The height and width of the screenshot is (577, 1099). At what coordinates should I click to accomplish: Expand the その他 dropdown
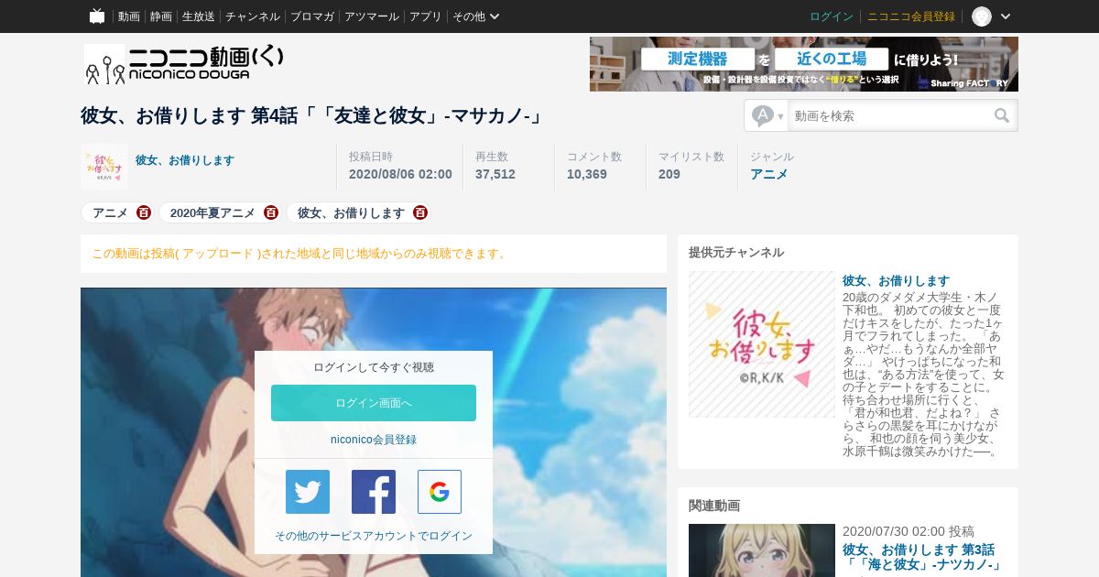click(x=476, y=16)
